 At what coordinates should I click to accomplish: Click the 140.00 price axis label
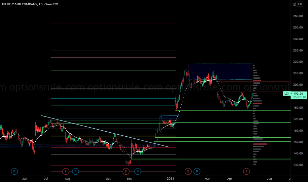coord(298,153)
